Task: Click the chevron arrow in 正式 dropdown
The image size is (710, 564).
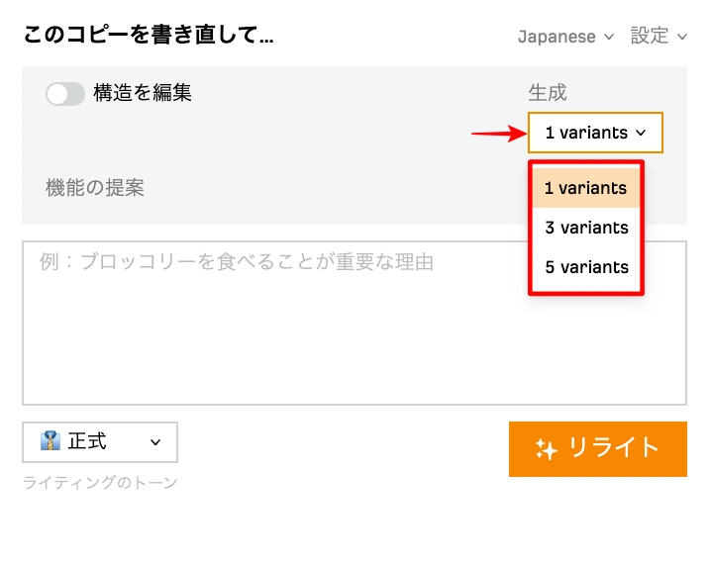Action: click(155, 442)
